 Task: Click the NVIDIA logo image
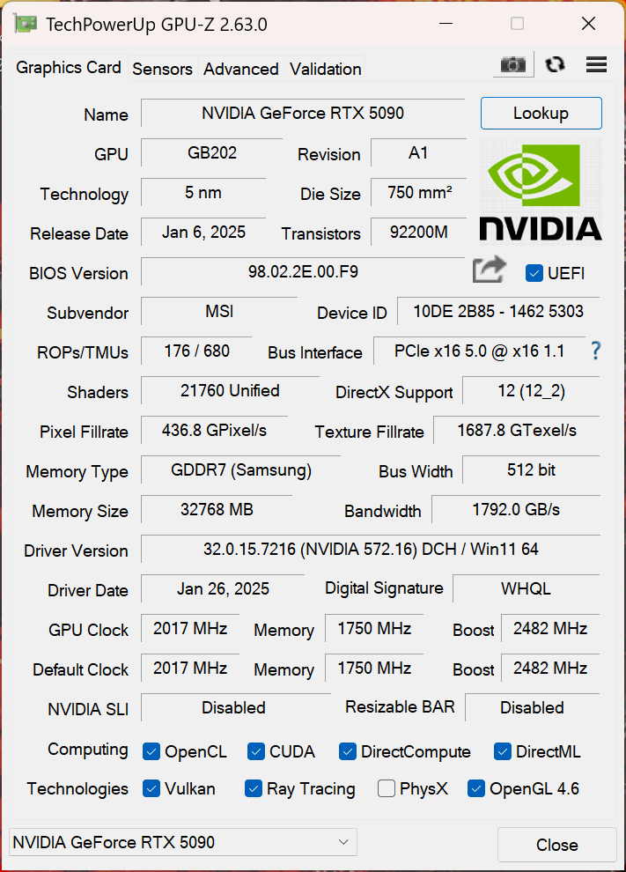point(541,192)
